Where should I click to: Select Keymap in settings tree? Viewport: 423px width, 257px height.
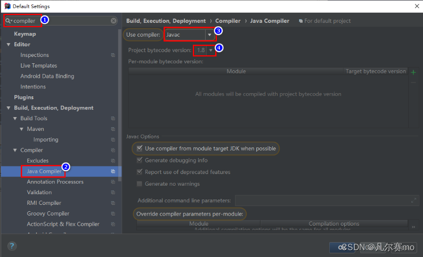tap(25, 34)
